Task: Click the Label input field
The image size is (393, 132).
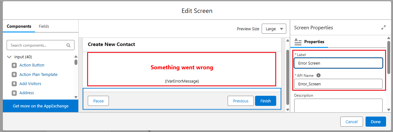Action: click(338, 63)
